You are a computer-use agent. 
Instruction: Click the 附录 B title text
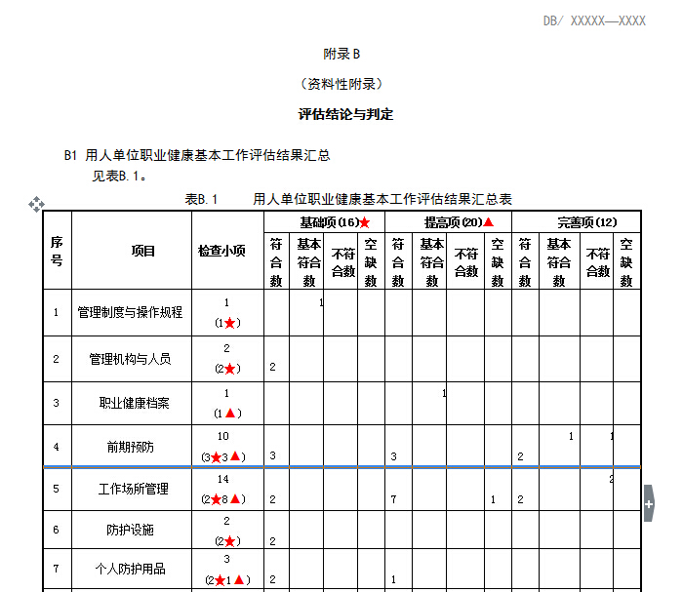pos(341,54)
